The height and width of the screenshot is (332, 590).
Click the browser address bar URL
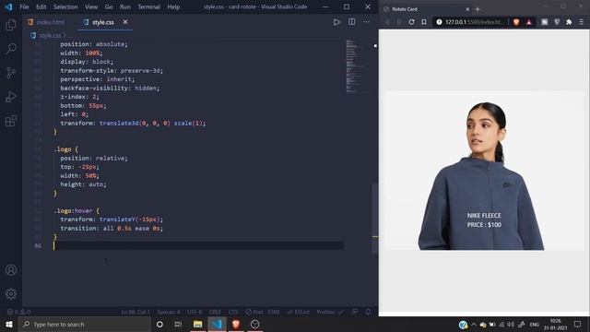pos(474,22)
